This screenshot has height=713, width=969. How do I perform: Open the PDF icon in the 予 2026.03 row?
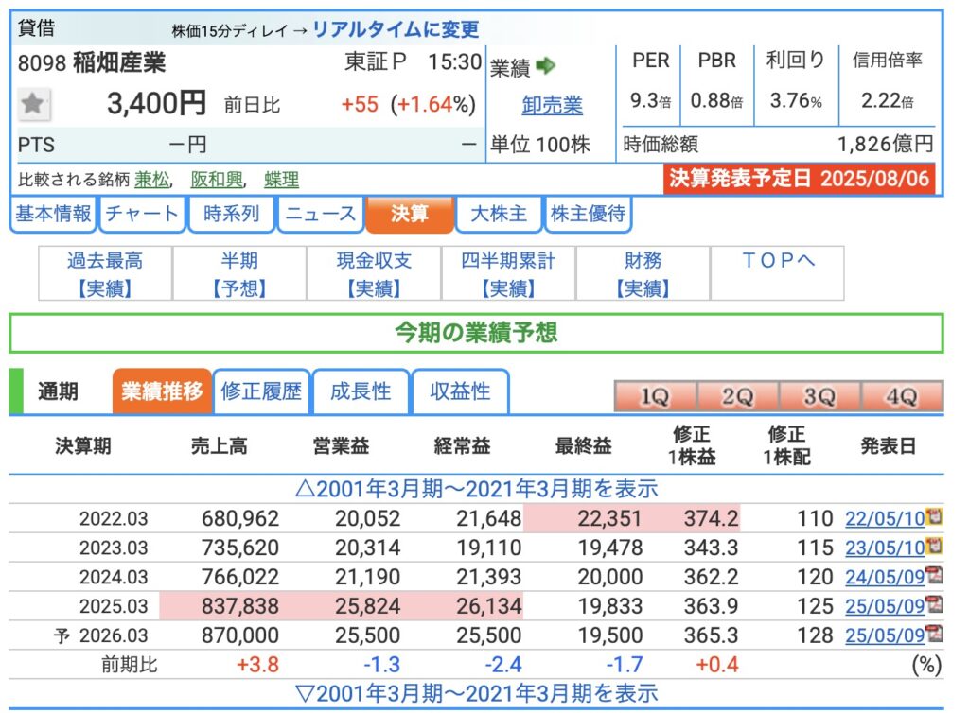pyautogui.click(x=934, y=634)
